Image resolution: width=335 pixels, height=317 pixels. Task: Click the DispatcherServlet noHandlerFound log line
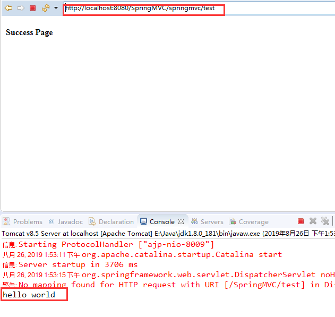[169, 275]
